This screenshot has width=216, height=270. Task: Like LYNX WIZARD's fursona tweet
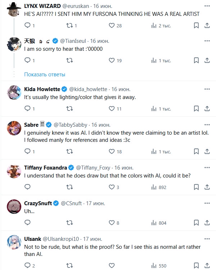111,26
